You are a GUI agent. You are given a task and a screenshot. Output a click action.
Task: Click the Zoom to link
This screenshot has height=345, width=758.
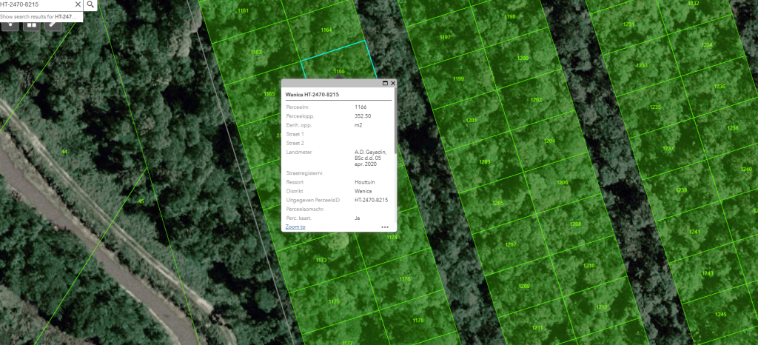[295, 227]
